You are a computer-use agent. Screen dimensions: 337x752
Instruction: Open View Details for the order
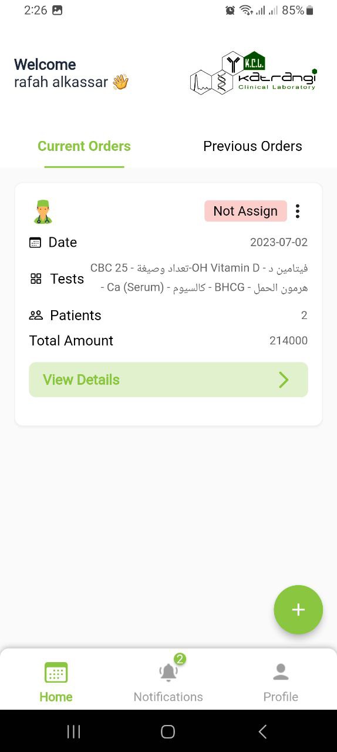[x=168, y=380]
